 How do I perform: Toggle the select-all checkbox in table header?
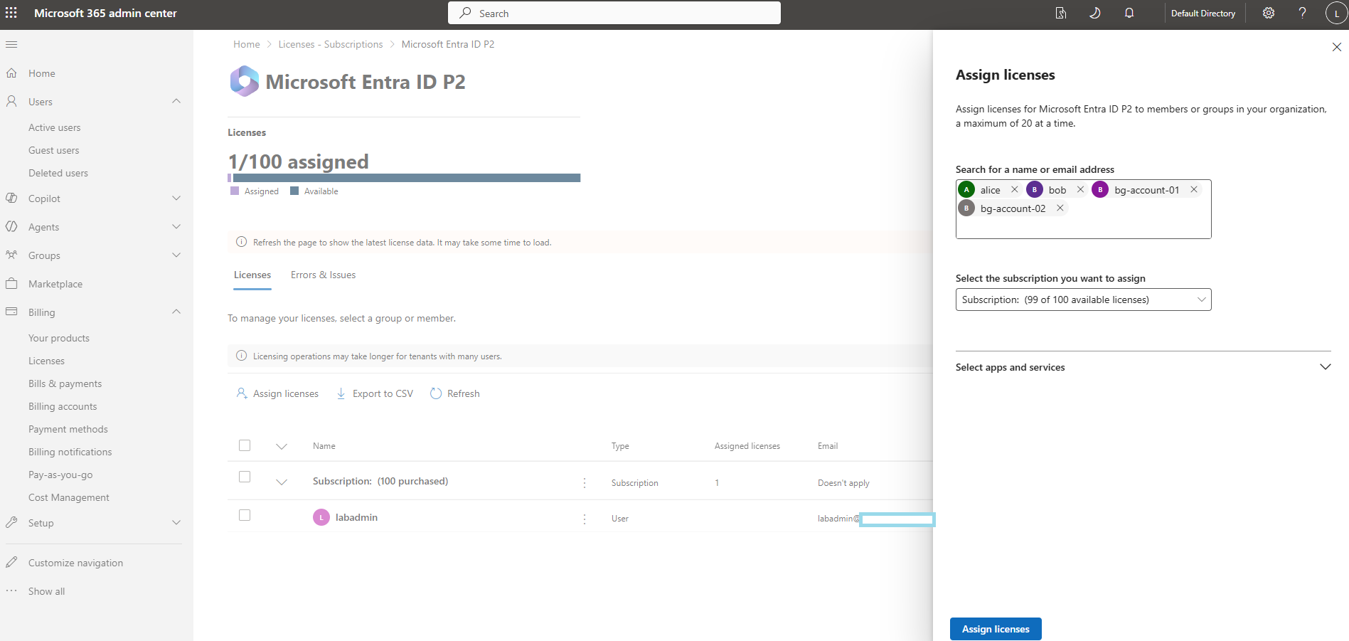245,445
